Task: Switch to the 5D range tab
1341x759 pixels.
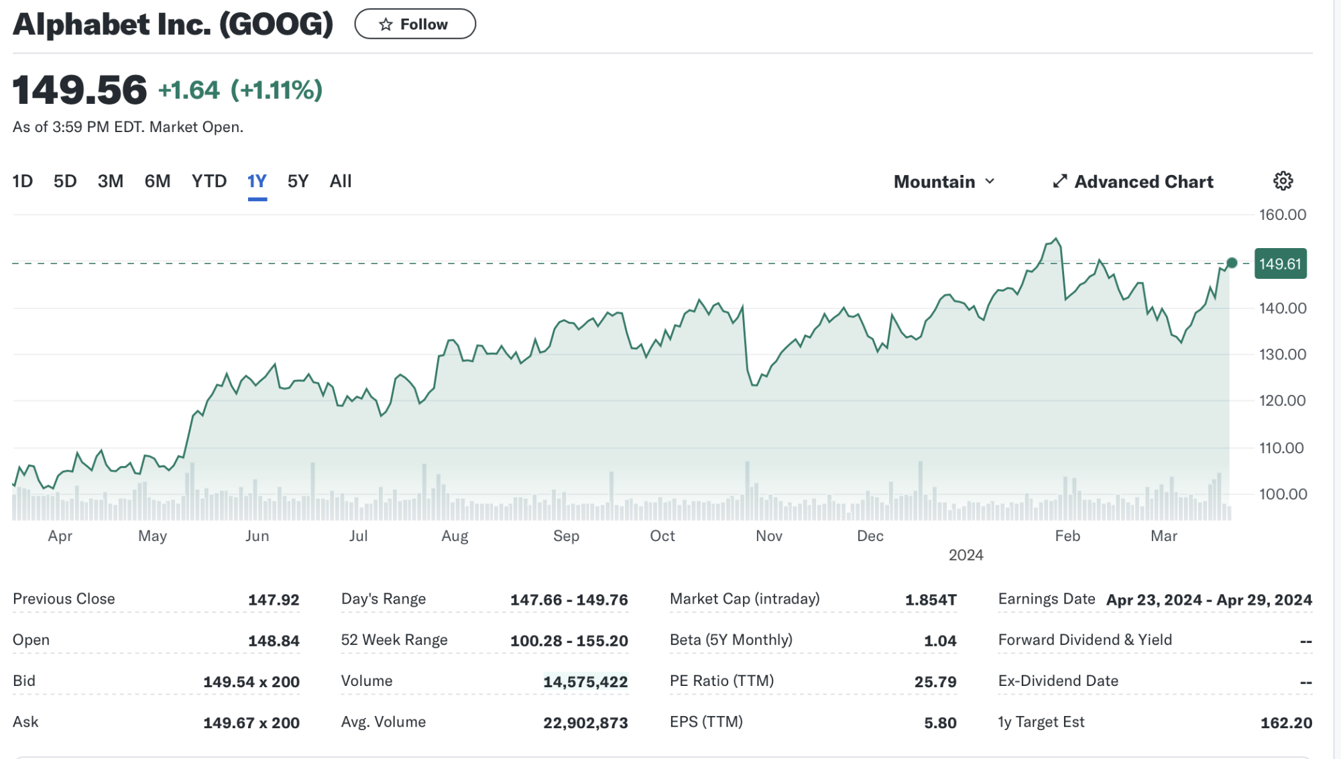Action: click(x=65, y=181)
